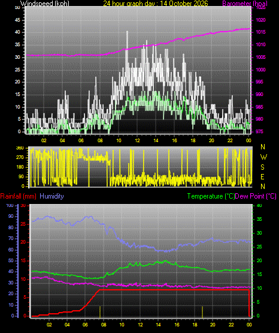The height and width of the screenshot is (333, 279).
Task: Click the top 'N' compass label
Action: coord(263,147)
